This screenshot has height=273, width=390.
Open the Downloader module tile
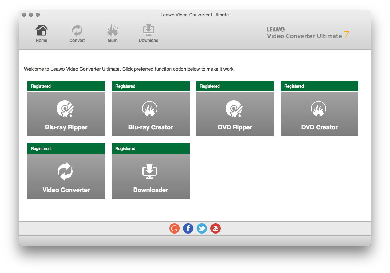151,177
